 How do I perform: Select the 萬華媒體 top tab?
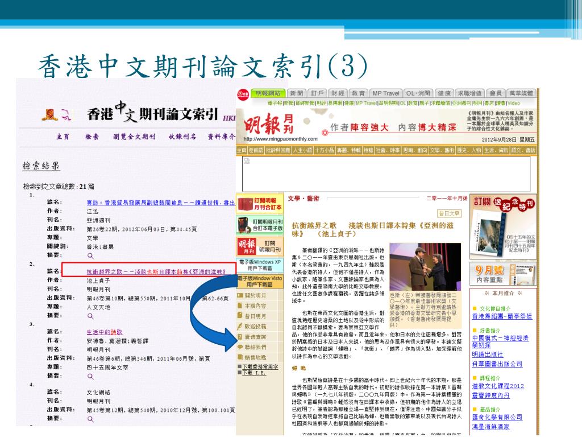521,93
